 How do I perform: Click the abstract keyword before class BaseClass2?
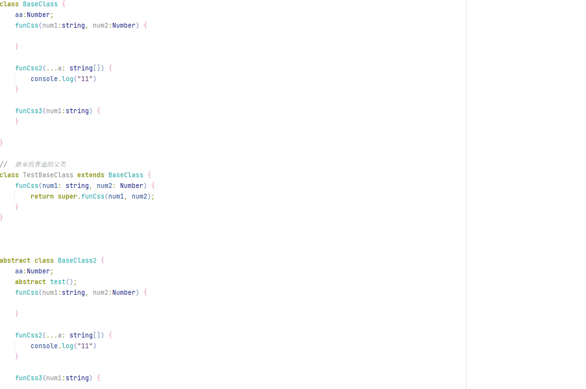(x=15, y=260)
